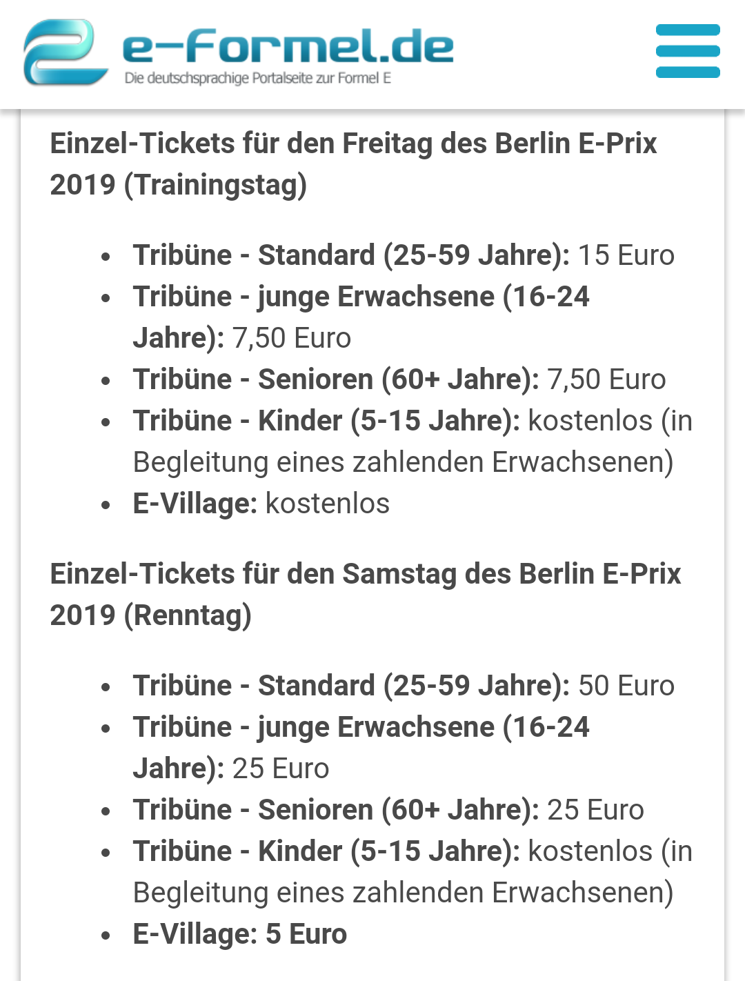Viewport: 745px width, 981px height.
Task: Click Friday's 'Tribüne - Kinder (5-15 Jahre)' label
Action: click(x=326, y=421)
